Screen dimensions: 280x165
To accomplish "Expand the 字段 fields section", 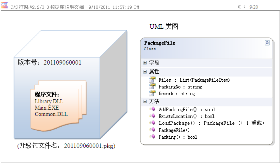I will 145,63.
